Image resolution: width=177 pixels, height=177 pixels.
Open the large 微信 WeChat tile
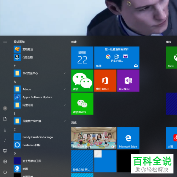pos(82,81)
